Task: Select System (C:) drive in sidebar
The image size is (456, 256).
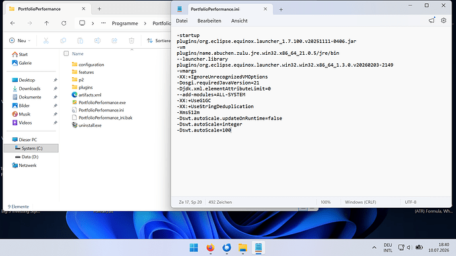Action: (31, 148)
